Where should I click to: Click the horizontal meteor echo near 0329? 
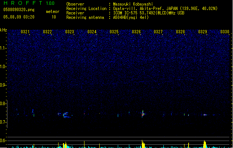(x=205, y=115)
